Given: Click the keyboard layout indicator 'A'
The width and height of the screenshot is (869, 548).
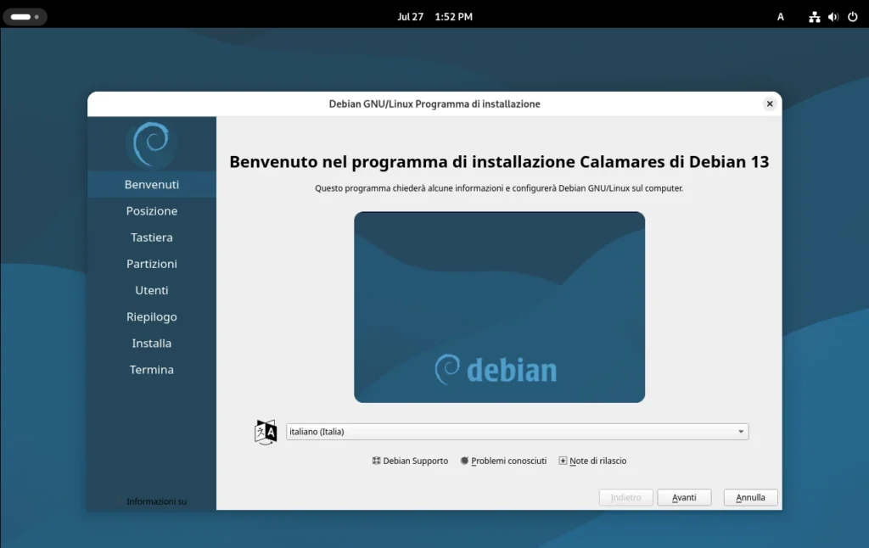Looking at the screenshot, I should [x=780, y=16].
